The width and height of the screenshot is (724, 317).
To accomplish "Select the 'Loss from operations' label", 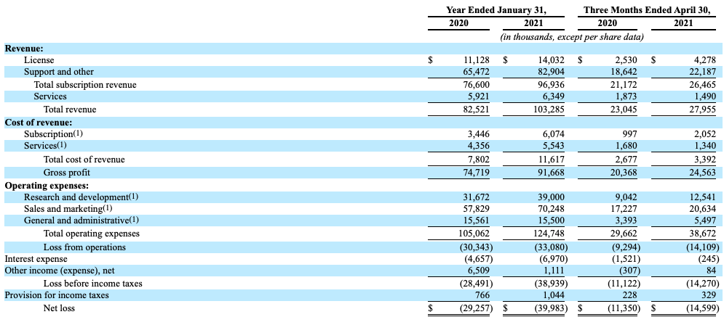I will 84,247.
